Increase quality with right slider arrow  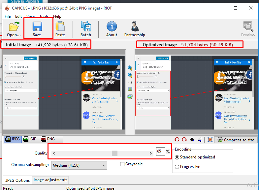tap(151, 153)
